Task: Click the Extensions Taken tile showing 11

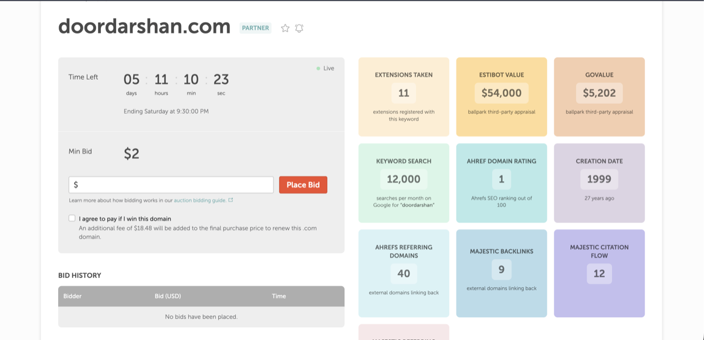Action: pyautogui.click(x=404, y=97)
